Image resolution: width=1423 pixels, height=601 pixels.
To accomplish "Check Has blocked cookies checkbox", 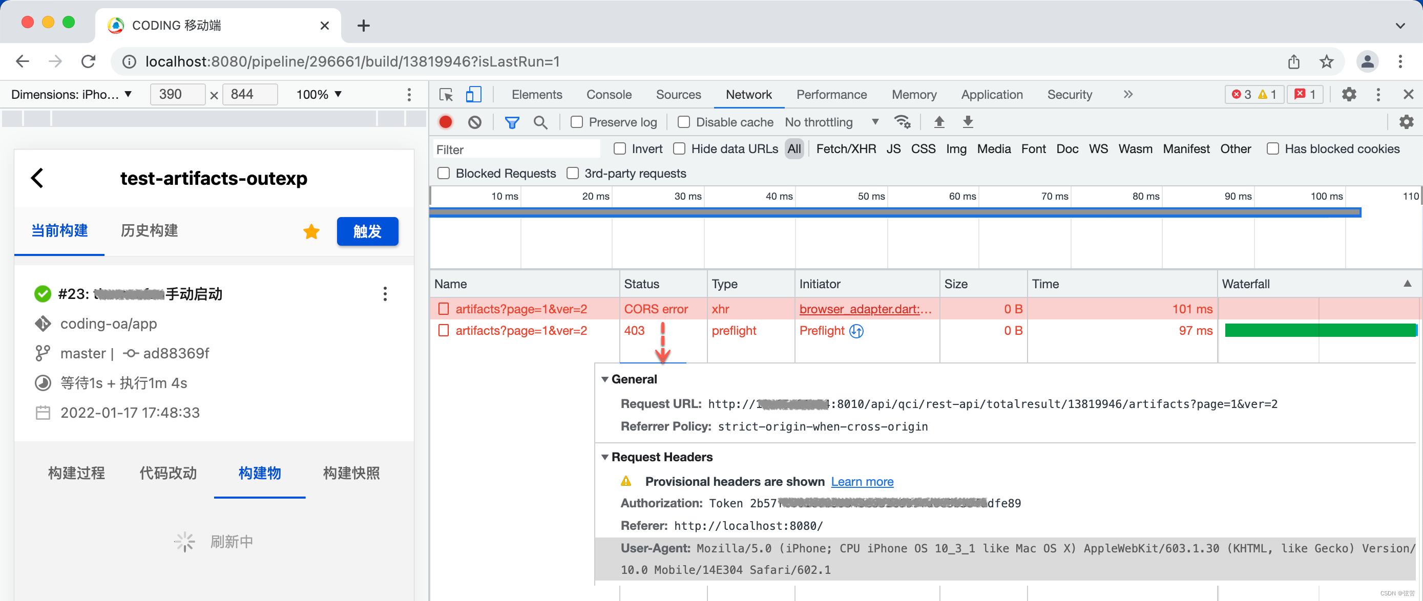I will pyautogui.click(x=1273, y=148).
